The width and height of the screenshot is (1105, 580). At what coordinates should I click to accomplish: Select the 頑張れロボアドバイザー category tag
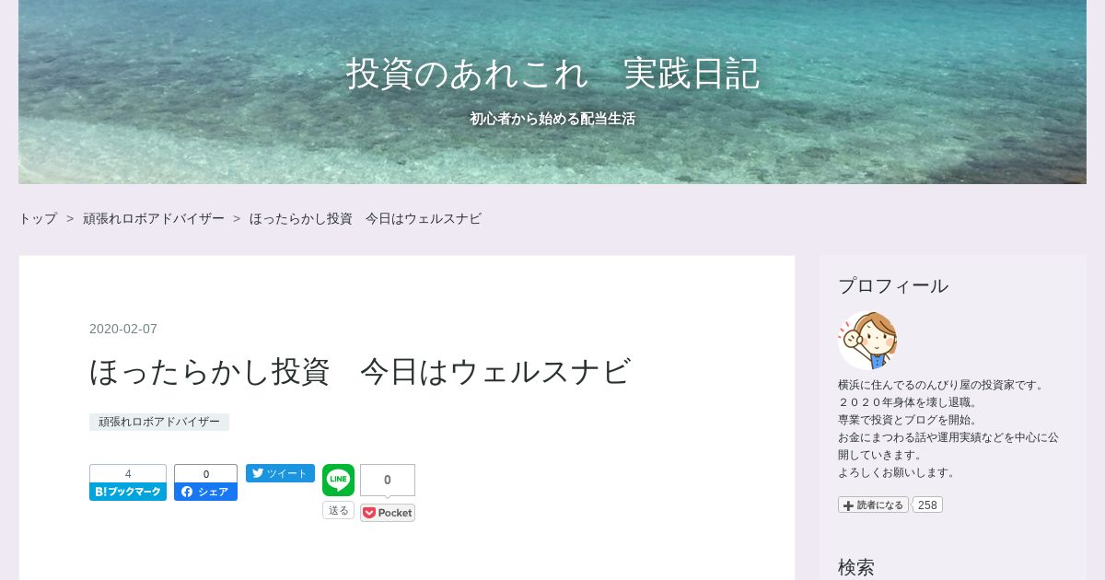159,422
